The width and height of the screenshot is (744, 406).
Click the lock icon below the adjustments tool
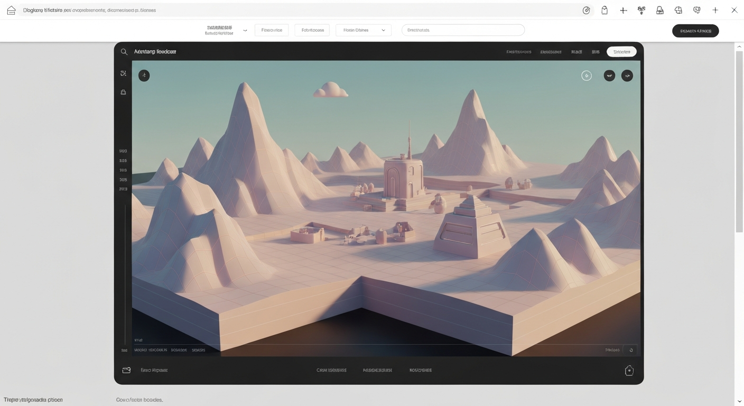(123, 91)
